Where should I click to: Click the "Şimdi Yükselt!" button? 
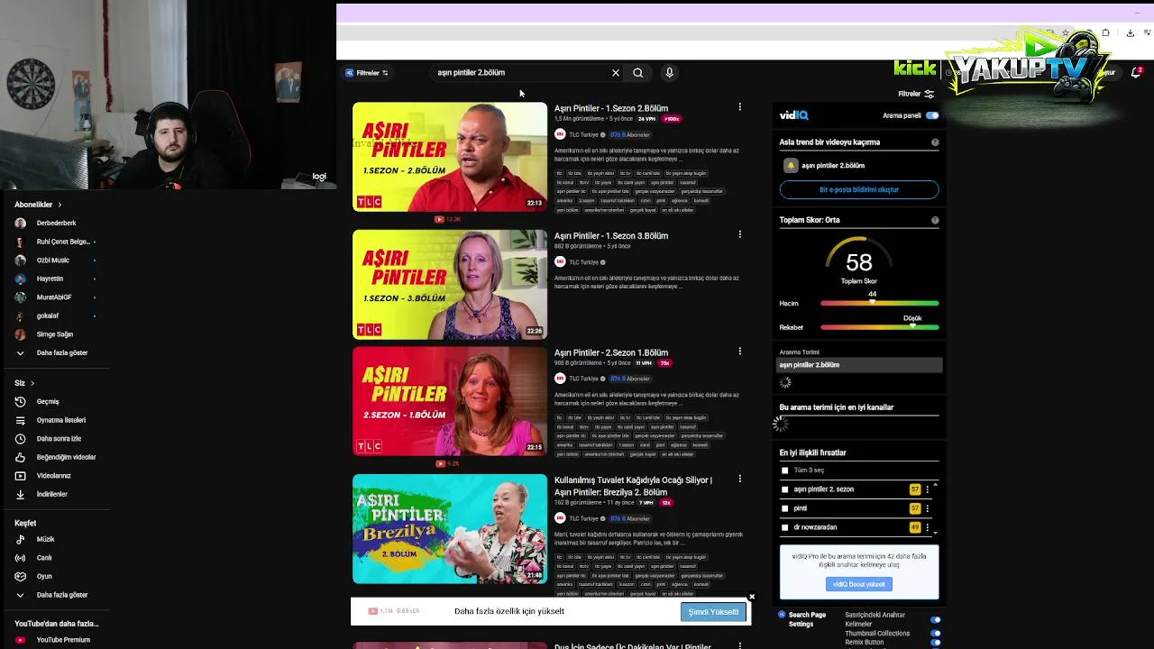713,612
